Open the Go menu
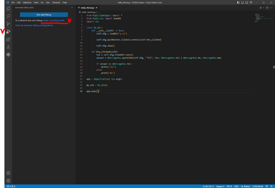 (42, 2)
